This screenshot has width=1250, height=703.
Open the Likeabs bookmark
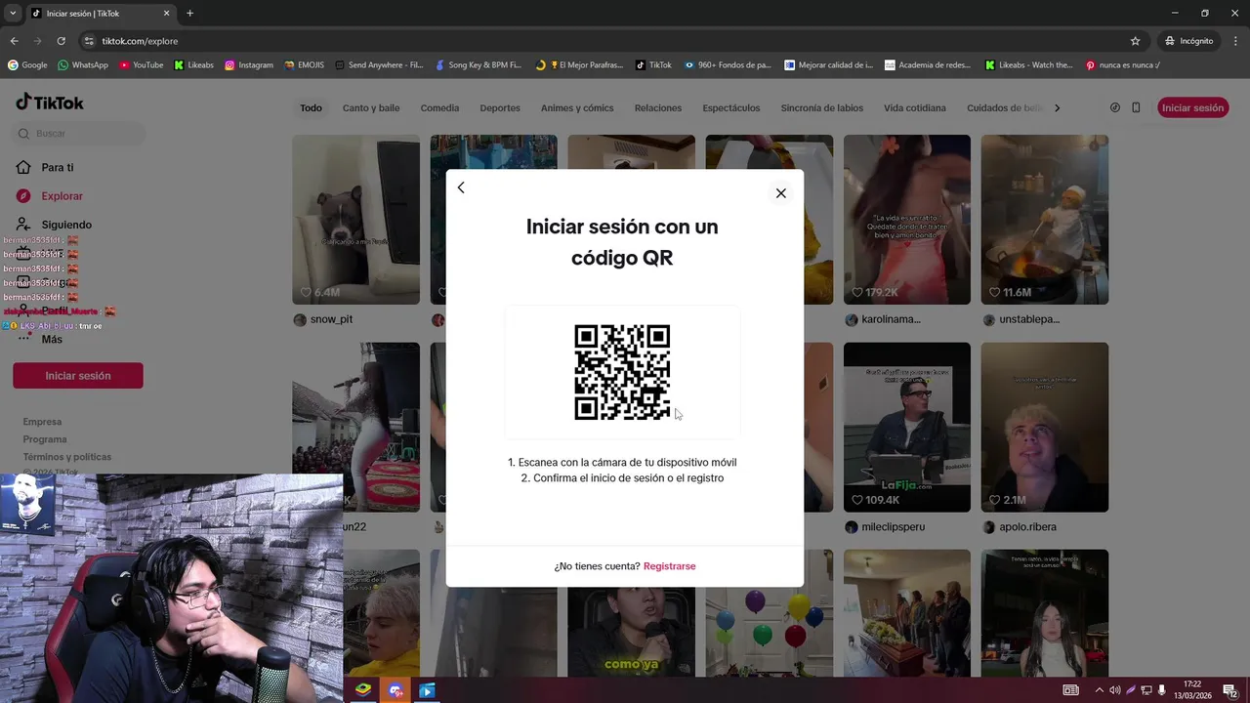[193, 65]
